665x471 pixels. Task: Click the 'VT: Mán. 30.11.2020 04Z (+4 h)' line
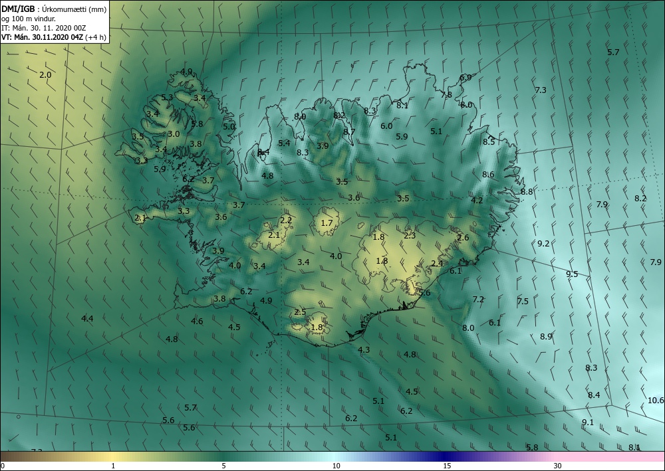(x=54, y=37)
